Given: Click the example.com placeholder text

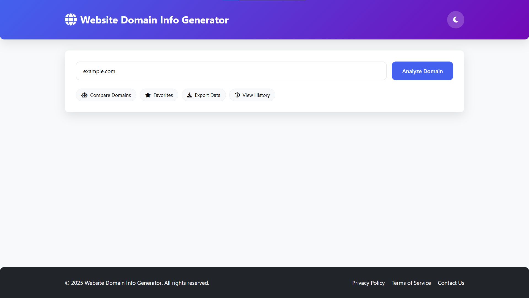Looking at the screenshot, I should (99, 71).
